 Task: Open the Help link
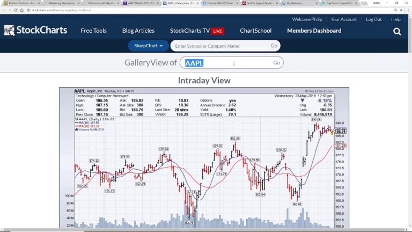click(396, 19)
